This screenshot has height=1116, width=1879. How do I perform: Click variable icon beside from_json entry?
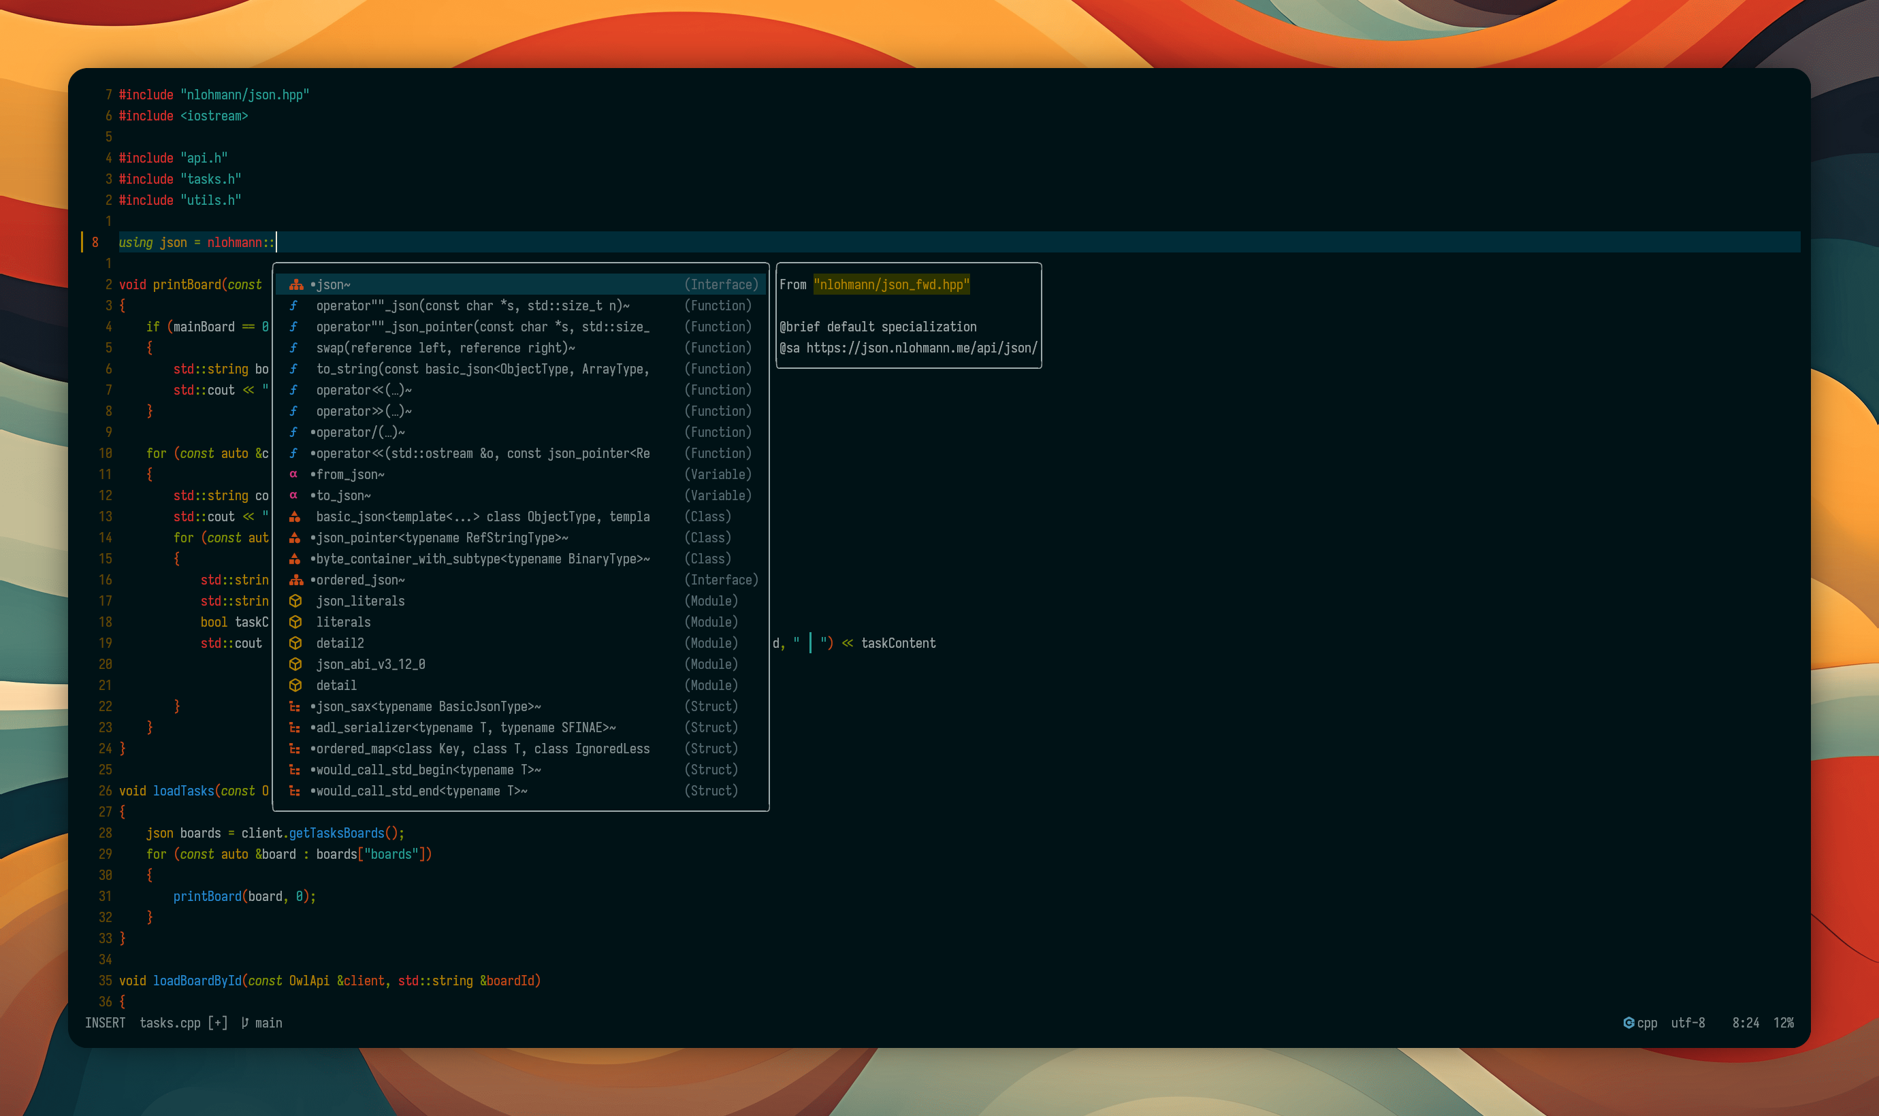coord(293,474)
